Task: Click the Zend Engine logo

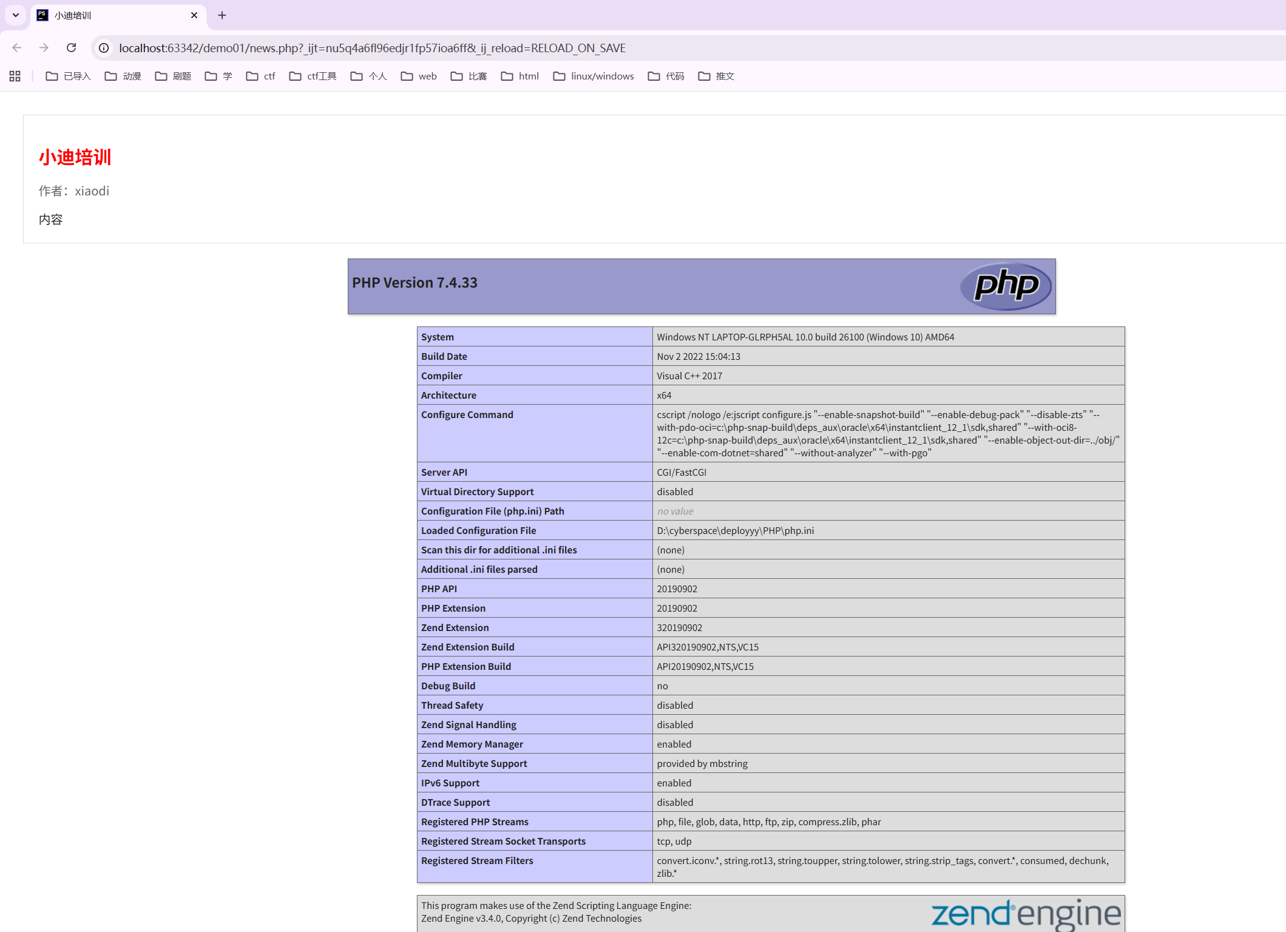Action: pos(1026,914)
